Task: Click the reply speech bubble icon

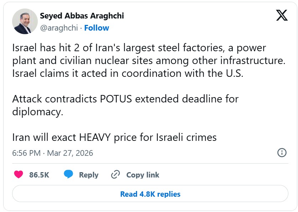Action: [68, 175]
